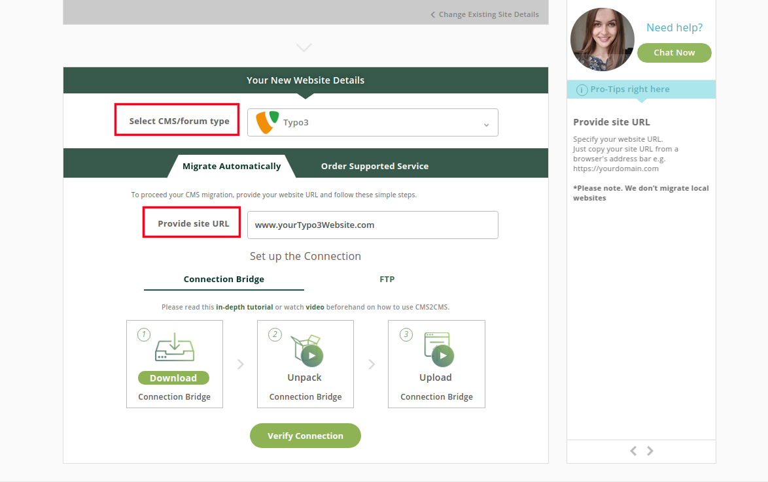768x482 pixels.
Task: Play the Unpack Connection Bridge video
Action: (311, 355)
